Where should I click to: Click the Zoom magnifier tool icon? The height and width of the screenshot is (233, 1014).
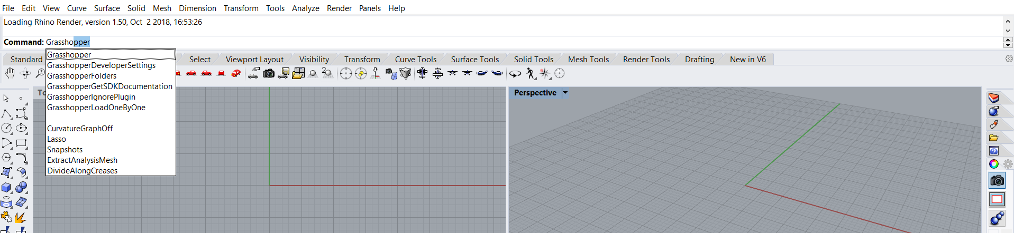[40, 74]
